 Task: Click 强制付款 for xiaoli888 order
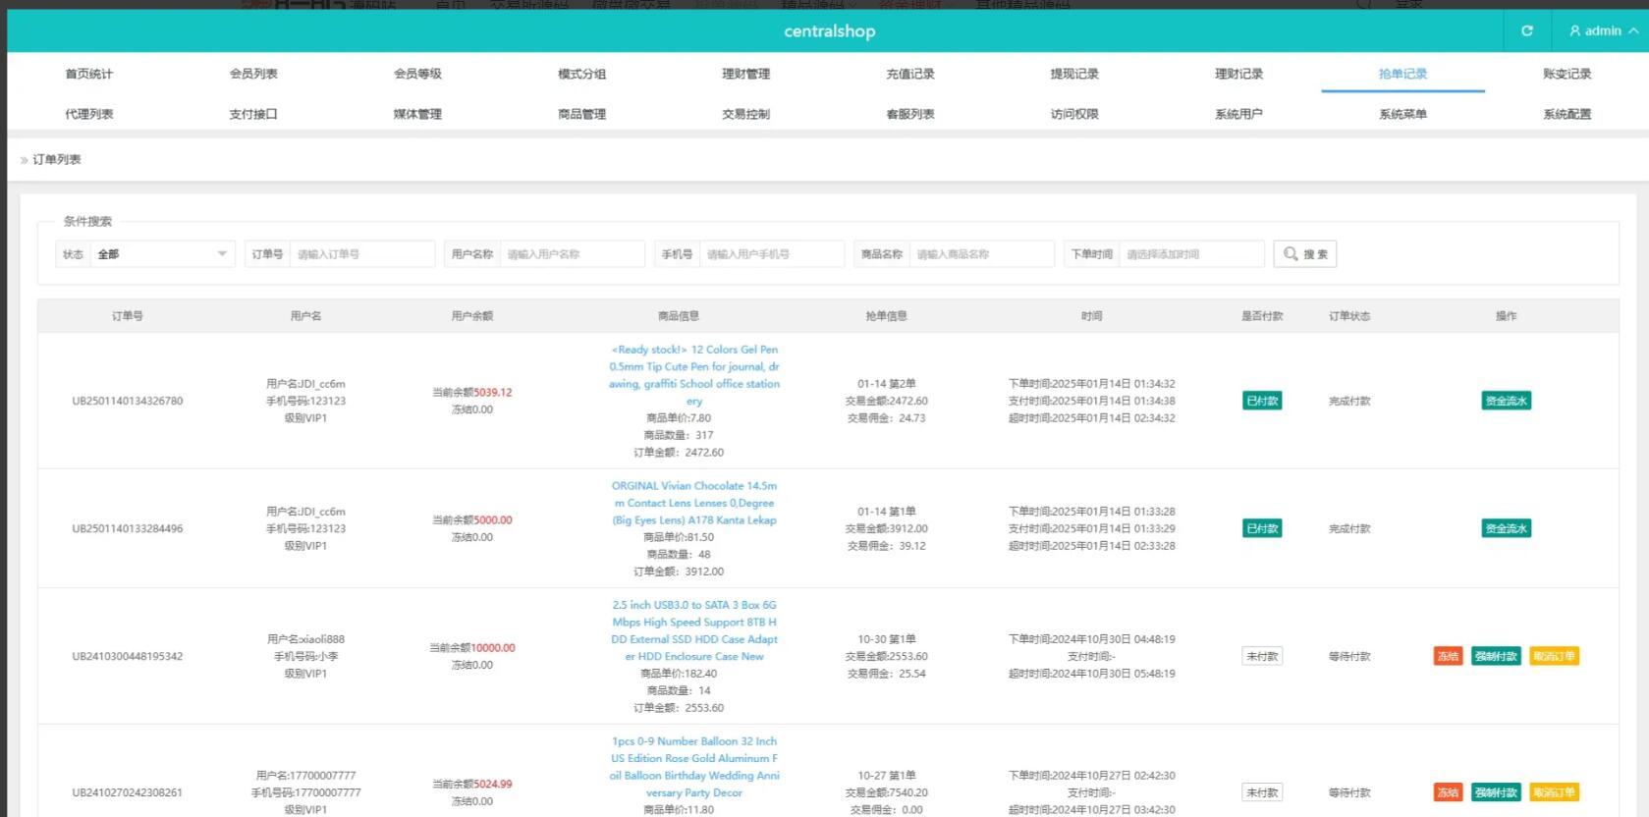1496,656
